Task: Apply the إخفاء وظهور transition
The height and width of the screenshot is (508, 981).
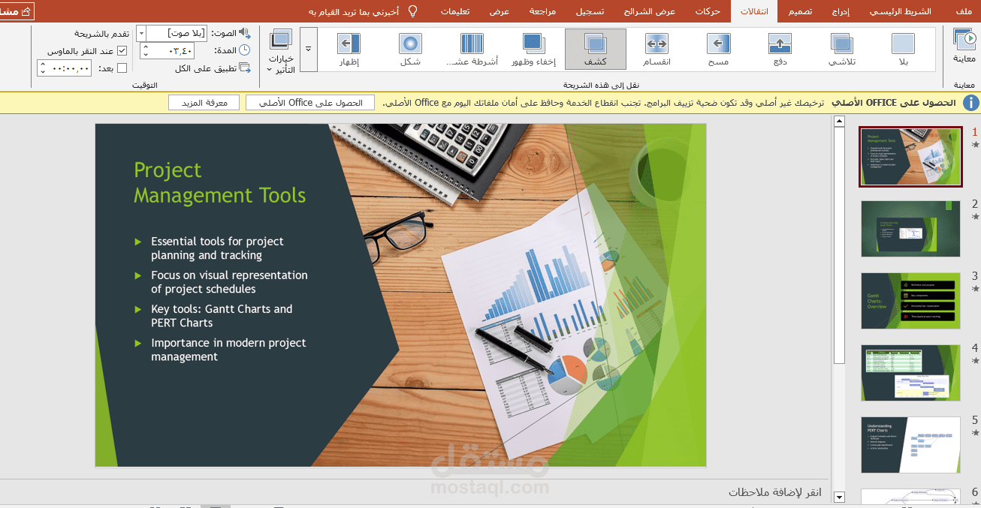Action: click(x=533, y=50)
